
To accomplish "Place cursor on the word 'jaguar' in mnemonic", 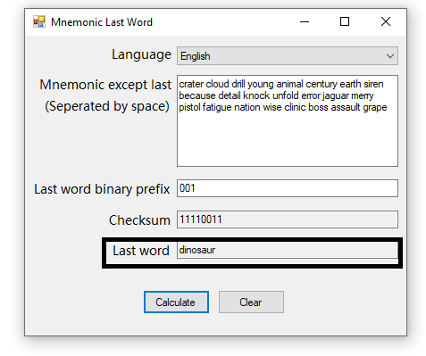I will 336,96.
